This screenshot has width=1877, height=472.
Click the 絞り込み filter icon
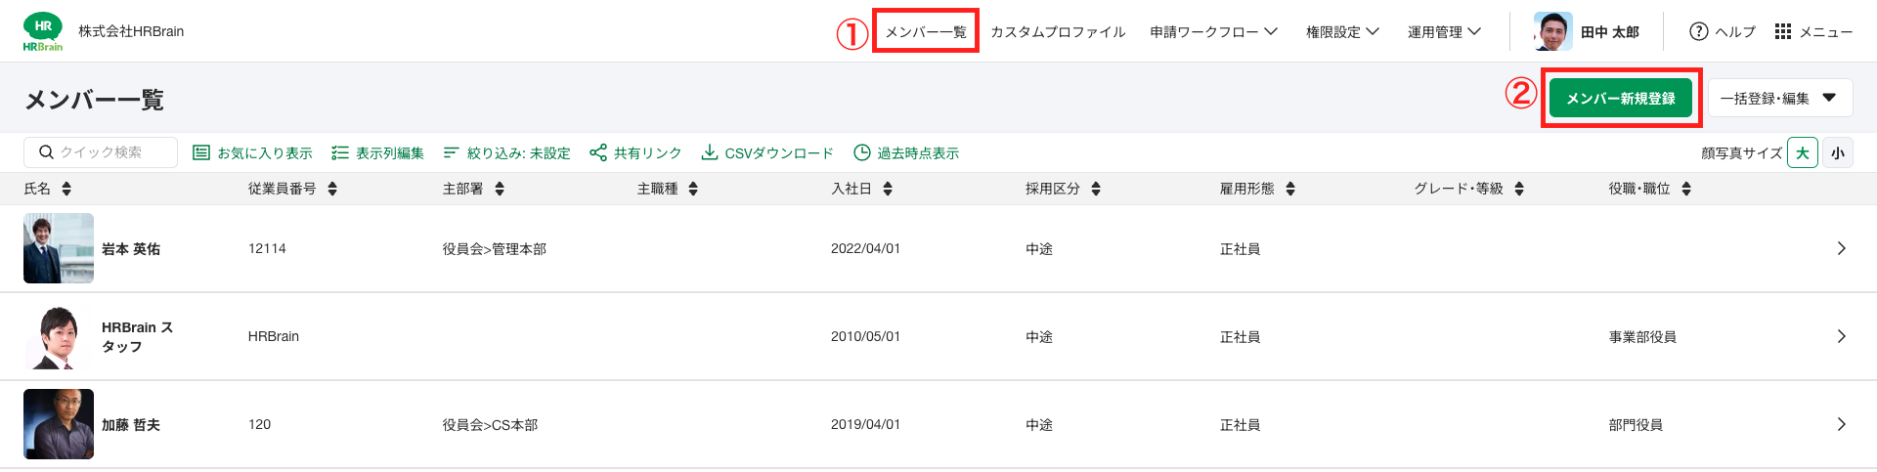[x=451, y=152]
